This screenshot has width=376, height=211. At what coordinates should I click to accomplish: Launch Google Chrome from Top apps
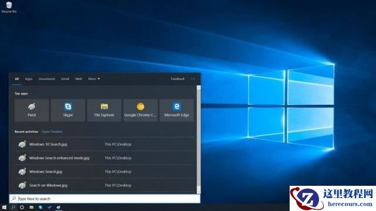(x=140, y=110)
